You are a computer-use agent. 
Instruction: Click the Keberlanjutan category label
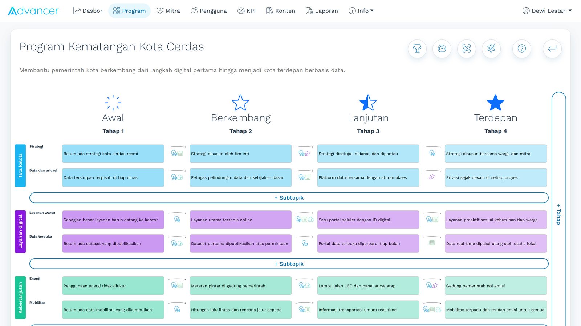[20, 297]
